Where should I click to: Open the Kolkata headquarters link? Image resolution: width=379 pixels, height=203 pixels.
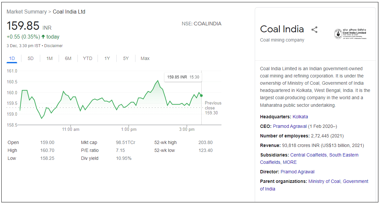300,117
